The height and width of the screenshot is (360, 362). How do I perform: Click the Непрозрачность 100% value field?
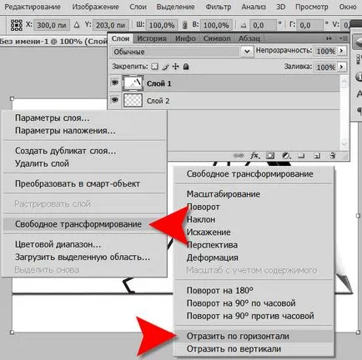pyautogui.click(x=325, y=51)
